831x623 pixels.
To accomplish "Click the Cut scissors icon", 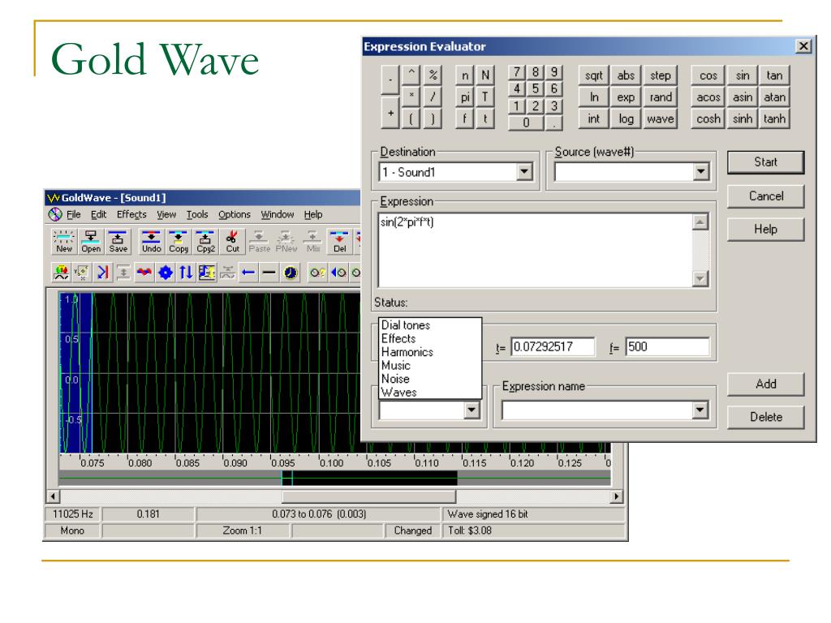I will pos(233,241).
